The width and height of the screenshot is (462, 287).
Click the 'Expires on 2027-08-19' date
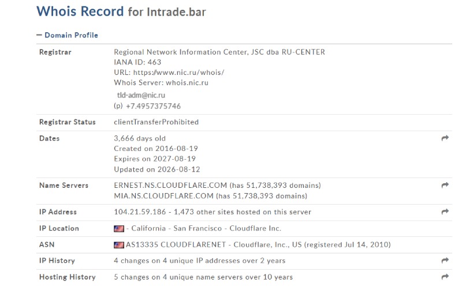155,159
